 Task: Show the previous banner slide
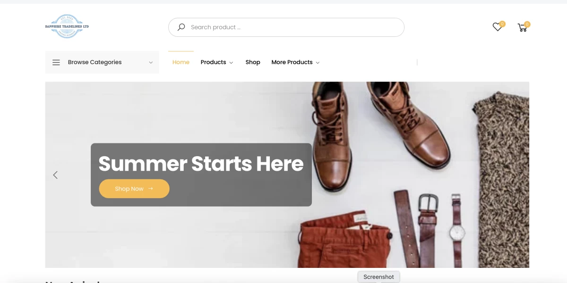pos(55,175)
